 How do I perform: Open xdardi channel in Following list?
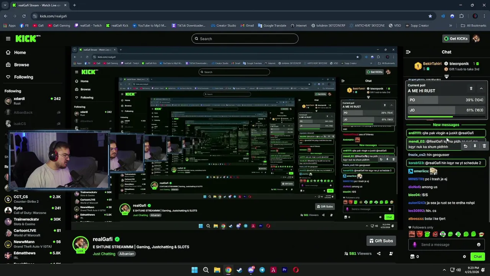[33, 101]
